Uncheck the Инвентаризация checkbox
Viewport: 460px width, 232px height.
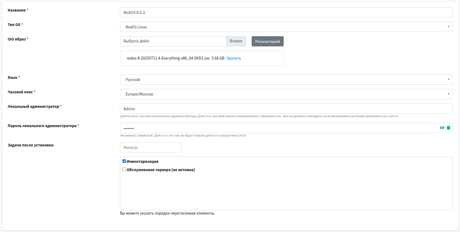(x=124, y=161)
